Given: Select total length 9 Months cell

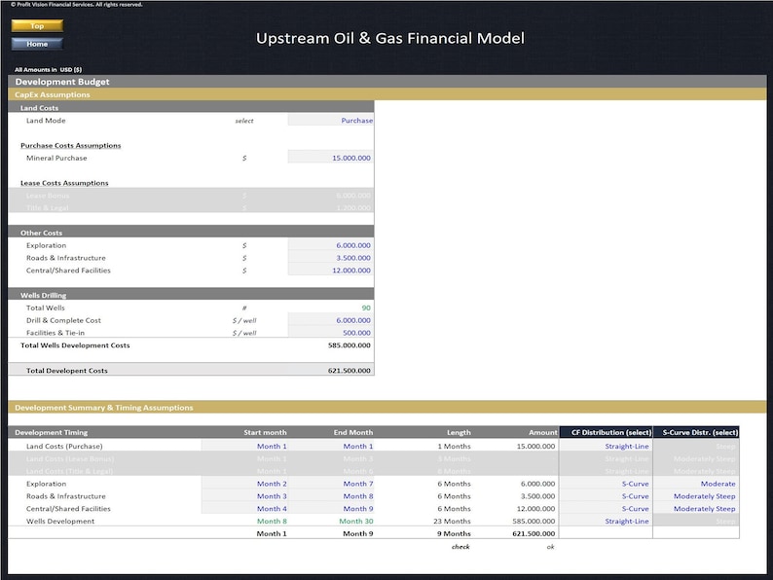Looking at the screenshot, I should click(x=454, y=533).
